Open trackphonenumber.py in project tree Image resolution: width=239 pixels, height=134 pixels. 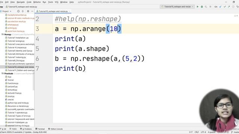17,15
